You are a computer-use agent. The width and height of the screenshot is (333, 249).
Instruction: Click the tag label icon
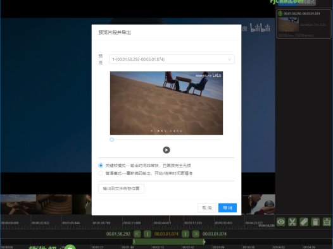pyautogui.click(x=304, y=222)
